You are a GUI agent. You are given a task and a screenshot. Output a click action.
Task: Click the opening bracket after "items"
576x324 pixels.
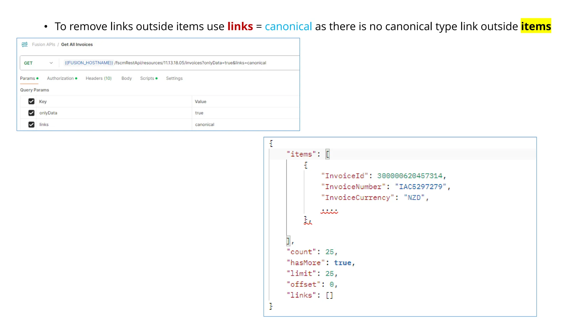[328, 154]
